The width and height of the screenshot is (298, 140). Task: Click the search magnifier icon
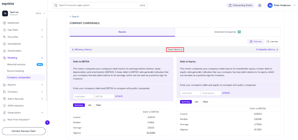point(56,5)
